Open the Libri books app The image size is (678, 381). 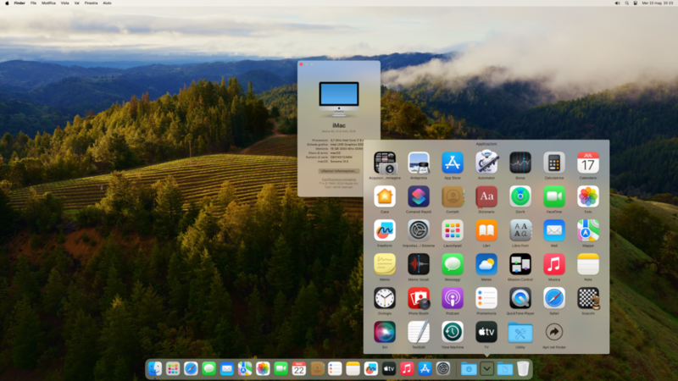click(x=486, y=230)
